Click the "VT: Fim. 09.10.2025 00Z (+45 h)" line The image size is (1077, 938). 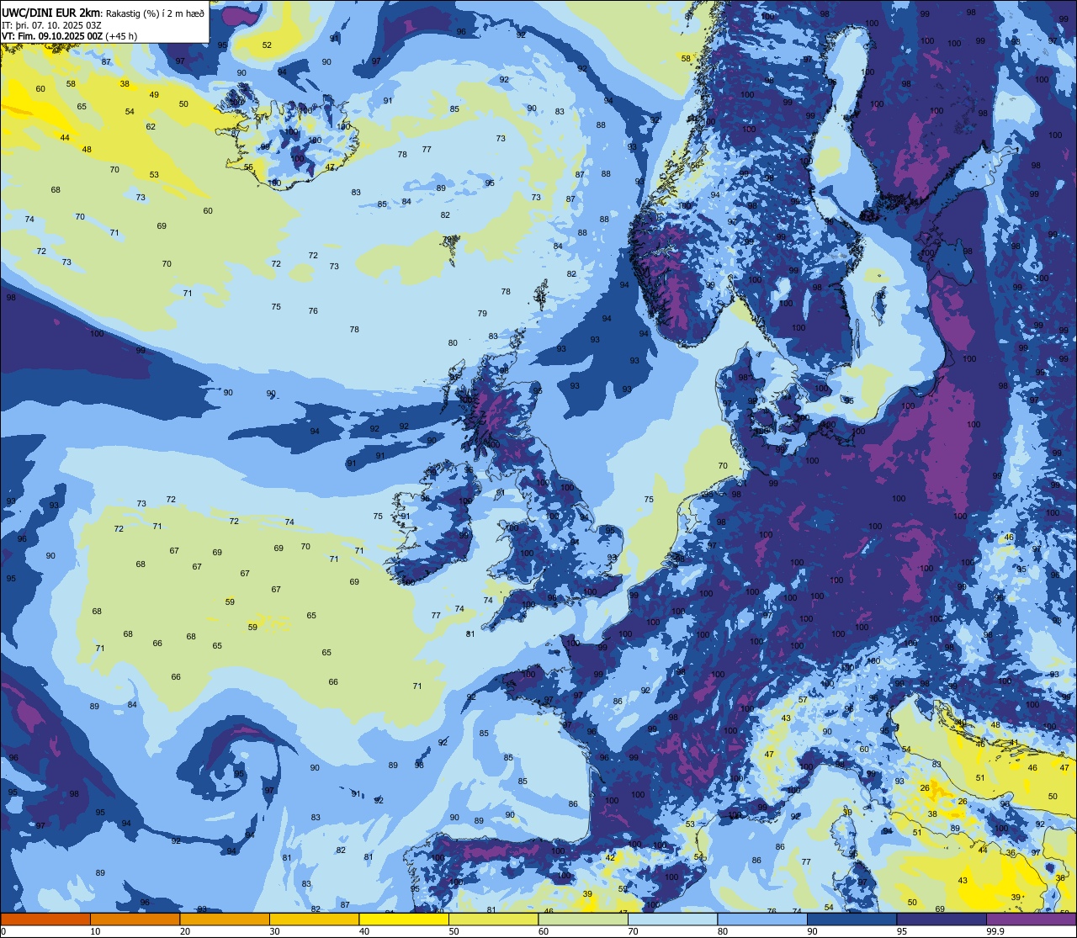coord(70,35)
